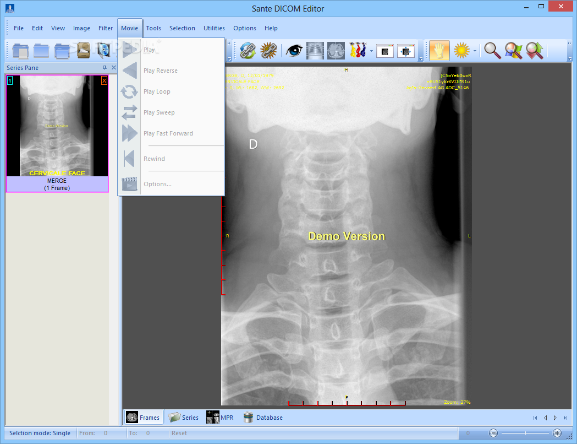Screen dimensions: 577x444
Task: Expand overflow chevron of the file toolbar
Action: (229, 51)
